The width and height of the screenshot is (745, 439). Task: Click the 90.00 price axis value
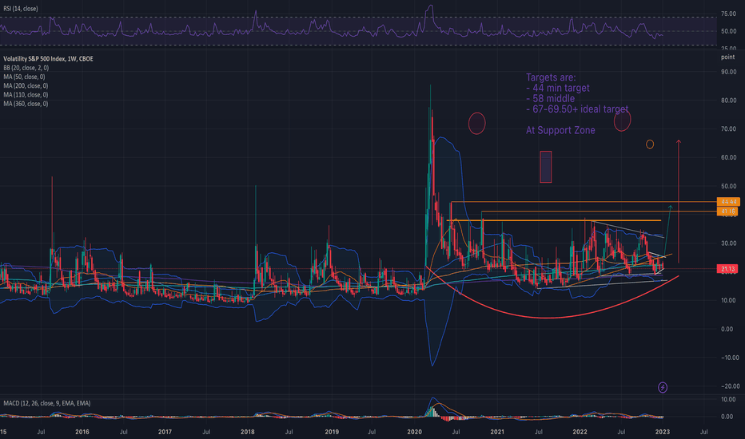tap(728, 72)
